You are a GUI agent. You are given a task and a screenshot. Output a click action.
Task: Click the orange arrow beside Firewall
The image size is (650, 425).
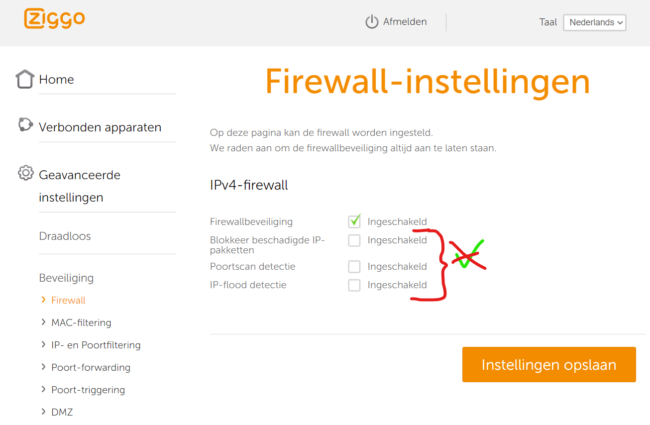click(x=44, y=300)
